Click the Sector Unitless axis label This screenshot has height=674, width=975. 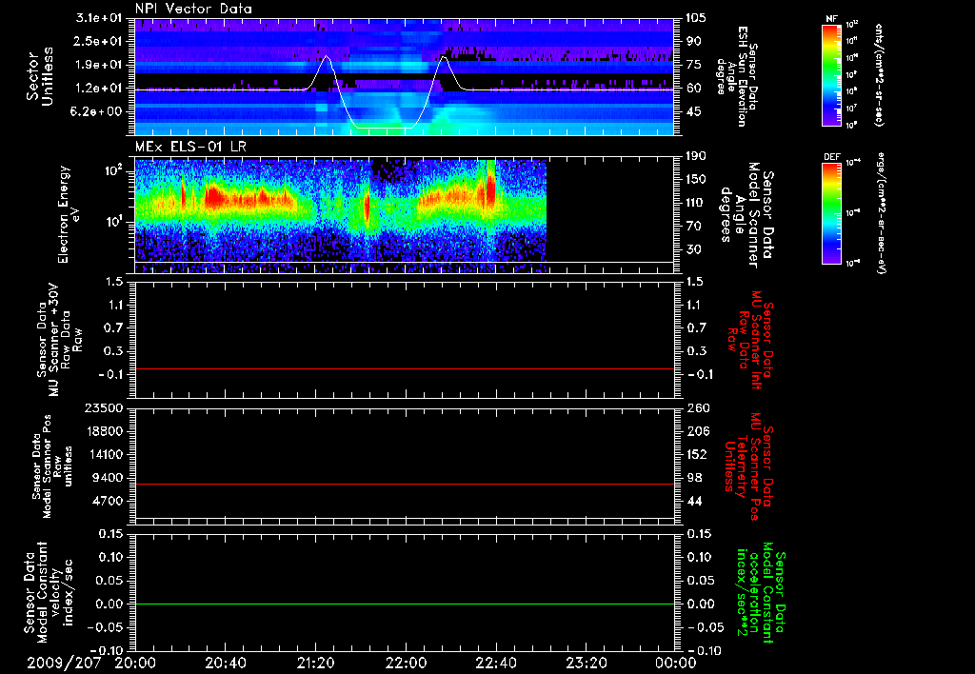pos(38,76)
